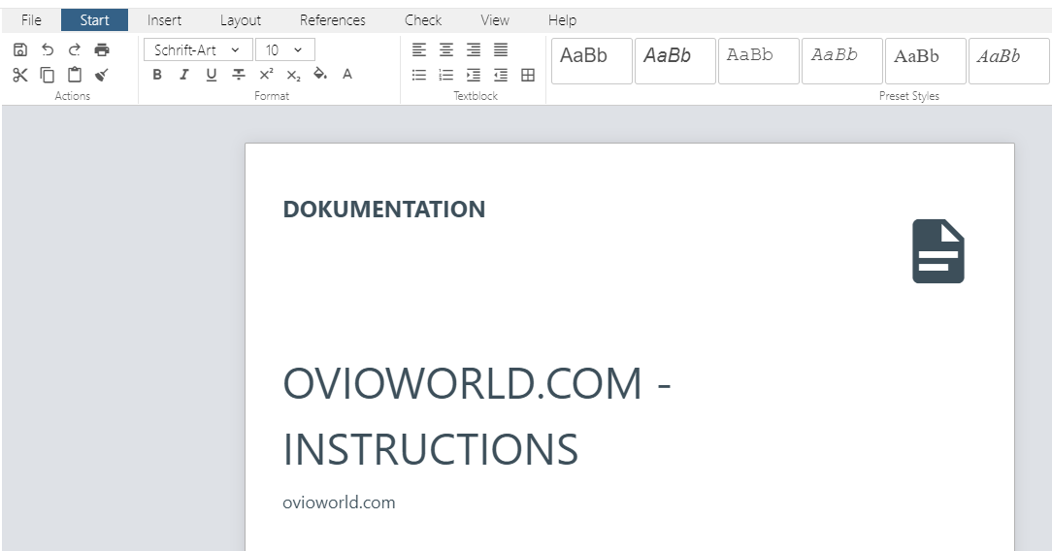Image resolution: width=1052 pixels, height=551 pixels.
Task: Insert a numbered list
Action: 446,75
